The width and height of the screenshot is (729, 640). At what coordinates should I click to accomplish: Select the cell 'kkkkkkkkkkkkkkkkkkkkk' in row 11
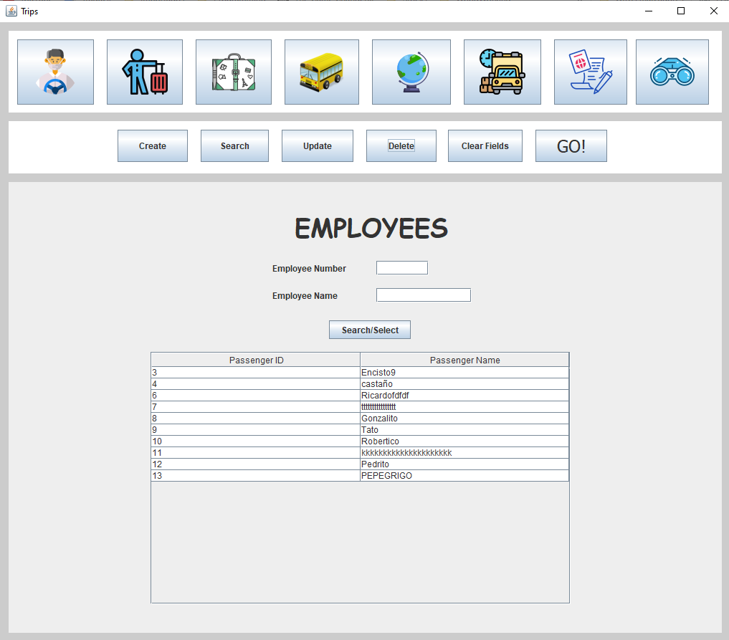point(464,453)
